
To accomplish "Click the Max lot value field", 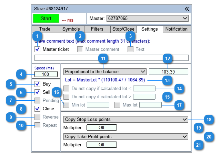I will coord(150,105).
